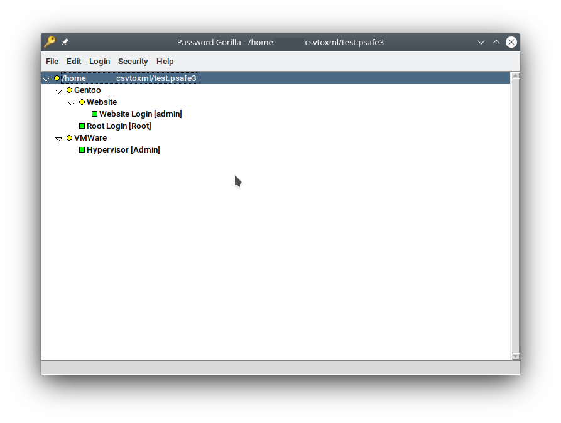
Task: Open the Login menu
Action: point(99,61)
